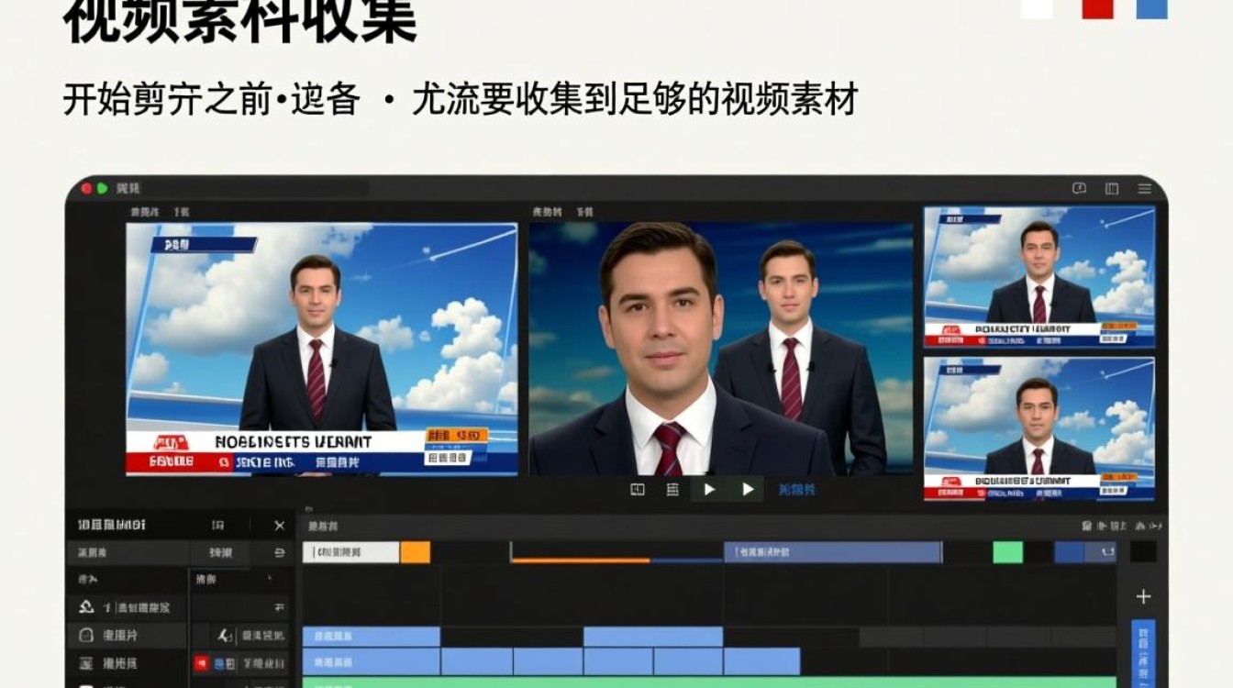Select the long dark-blue clip on the top track
The image size is (1233, 688).
click(832, 552)
